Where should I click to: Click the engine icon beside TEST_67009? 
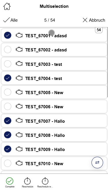click(x=19, y=149)
